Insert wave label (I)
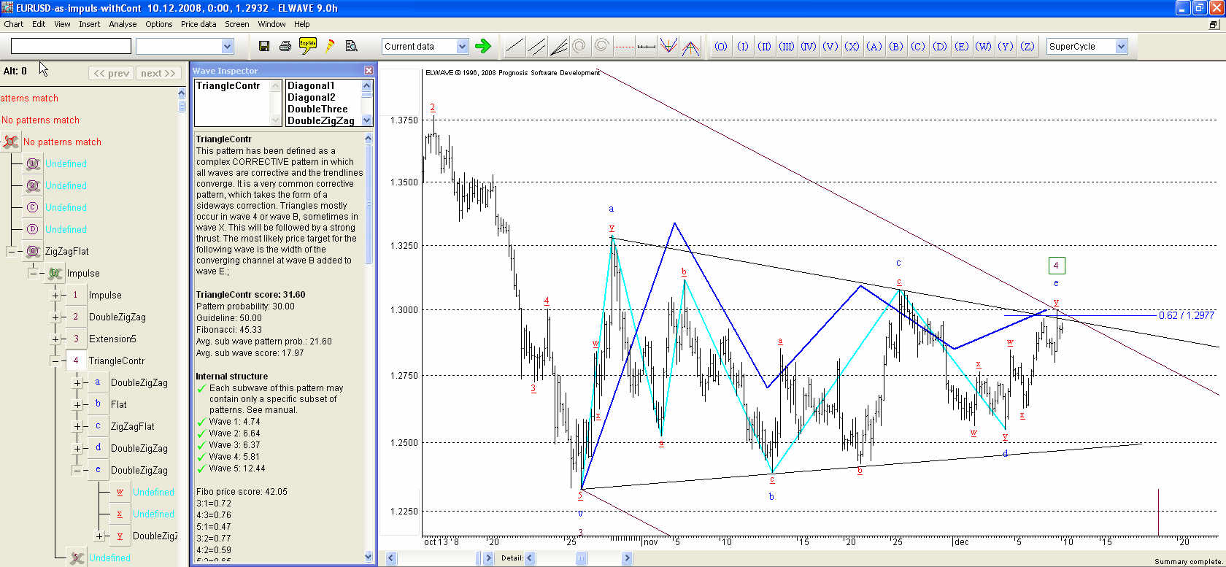 (743, 46)
